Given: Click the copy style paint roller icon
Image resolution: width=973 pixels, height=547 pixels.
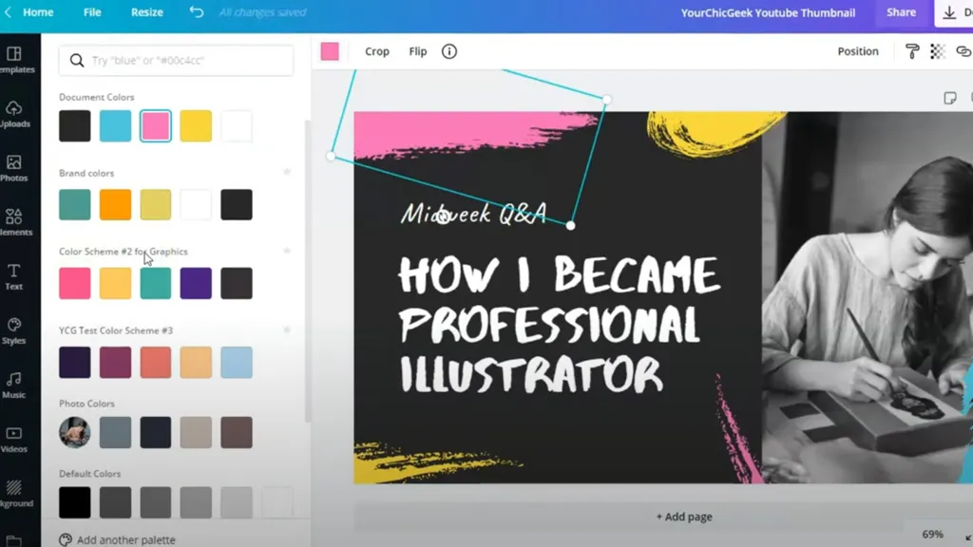Looking at the screenshot, I should pyautogui.click(x=912, y=51).
